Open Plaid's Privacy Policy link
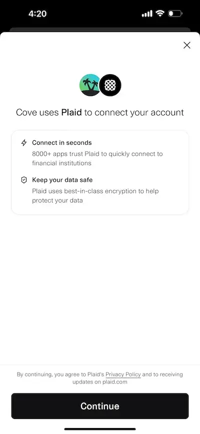This screenshot has height=434, width=200. 123,374
